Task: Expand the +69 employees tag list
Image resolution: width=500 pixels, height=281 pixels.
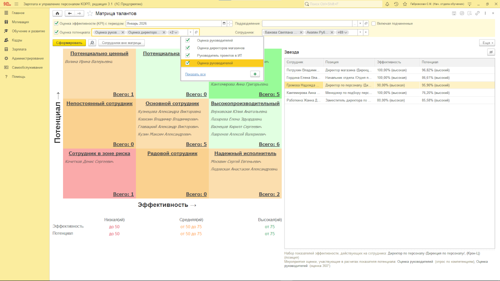Action: (342, 32)
